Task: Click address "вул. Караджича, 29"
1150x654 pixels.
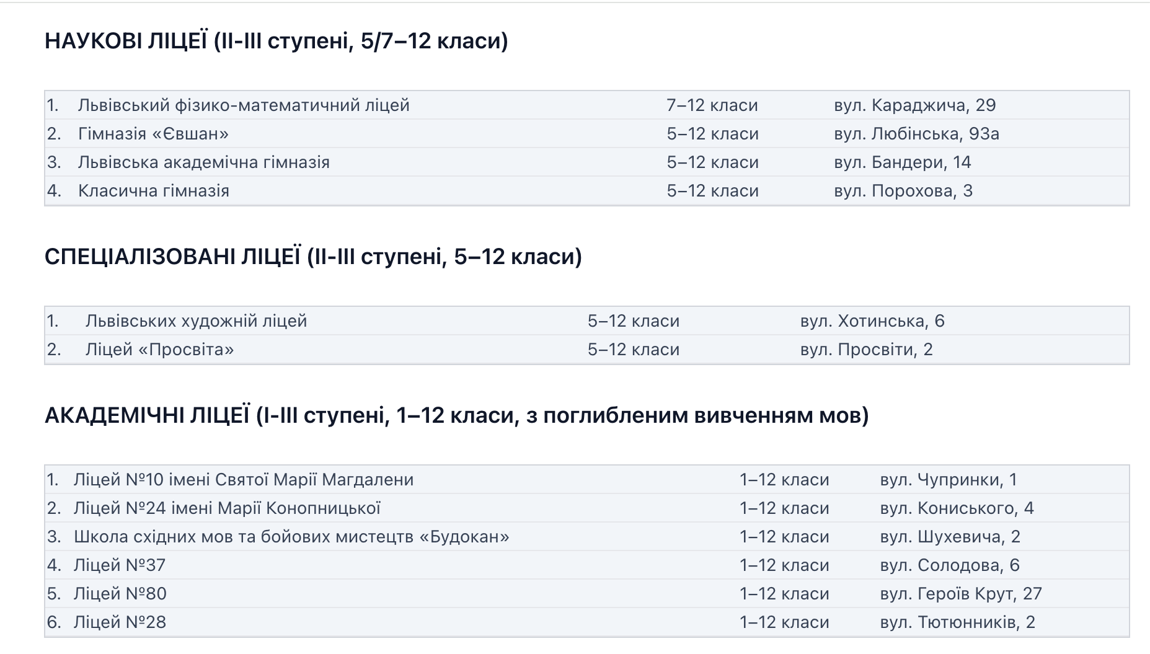Action: point(914,105)
